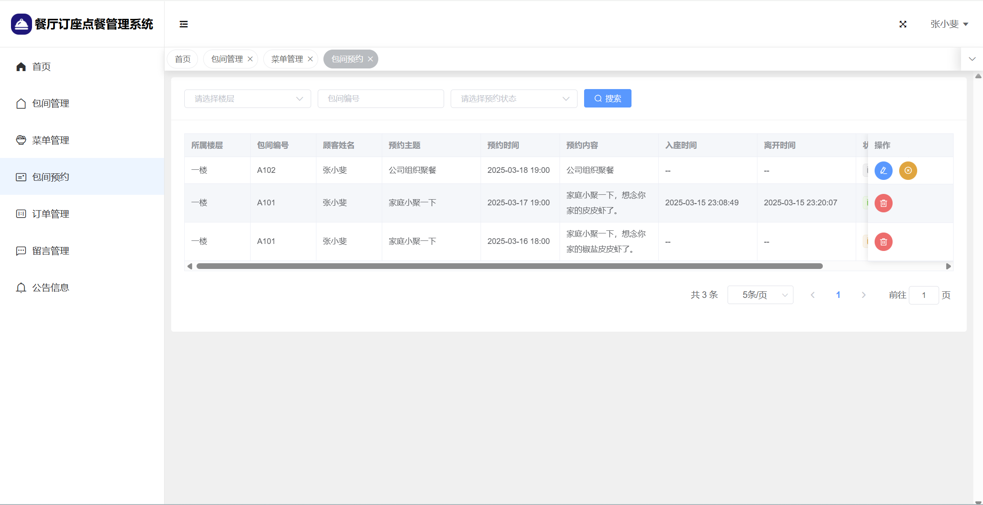
Task: Click the 搜索 button
Action: tap(607, 99)
